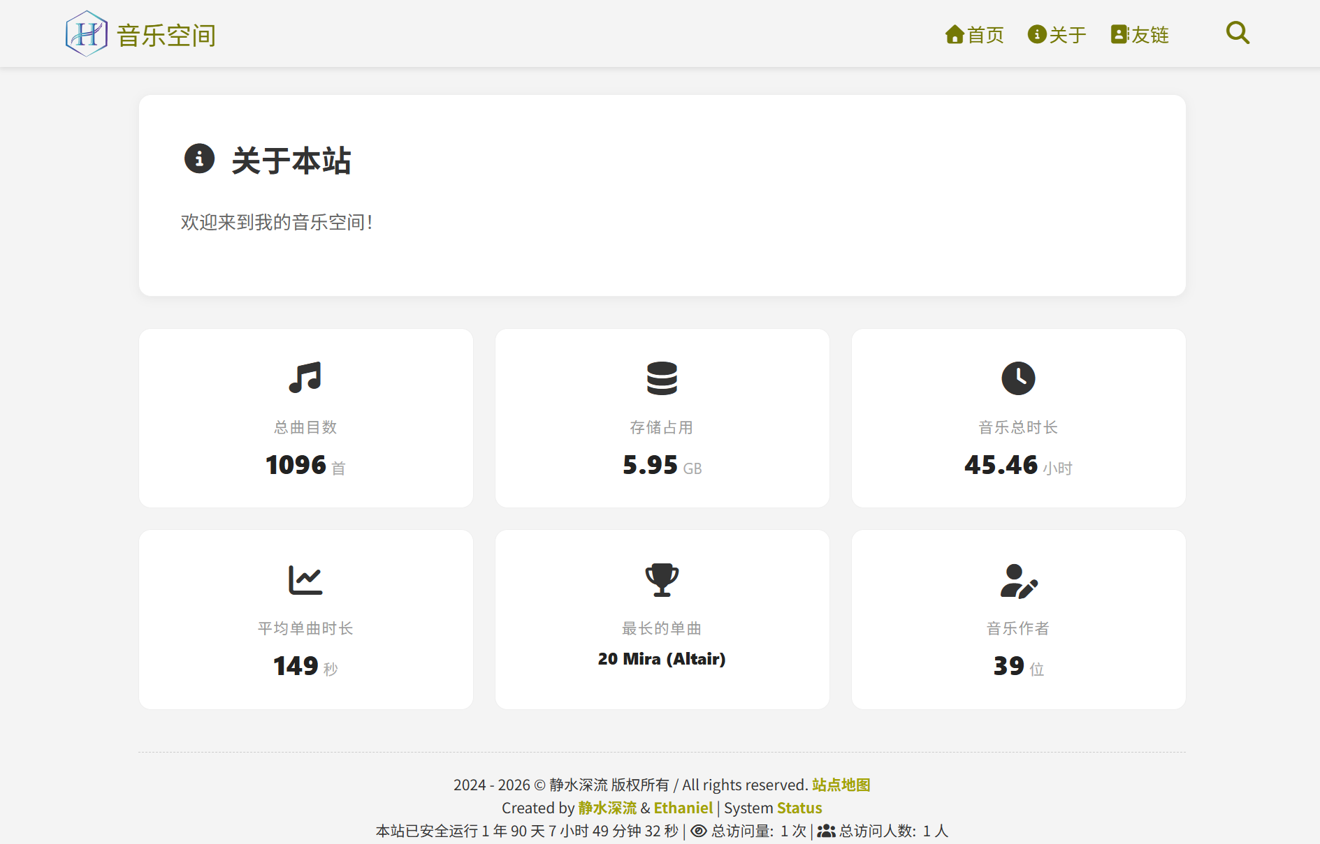Open the Ethaniel author link
The height and width of the screenshot is (844, 1320).
click(683, 808)
